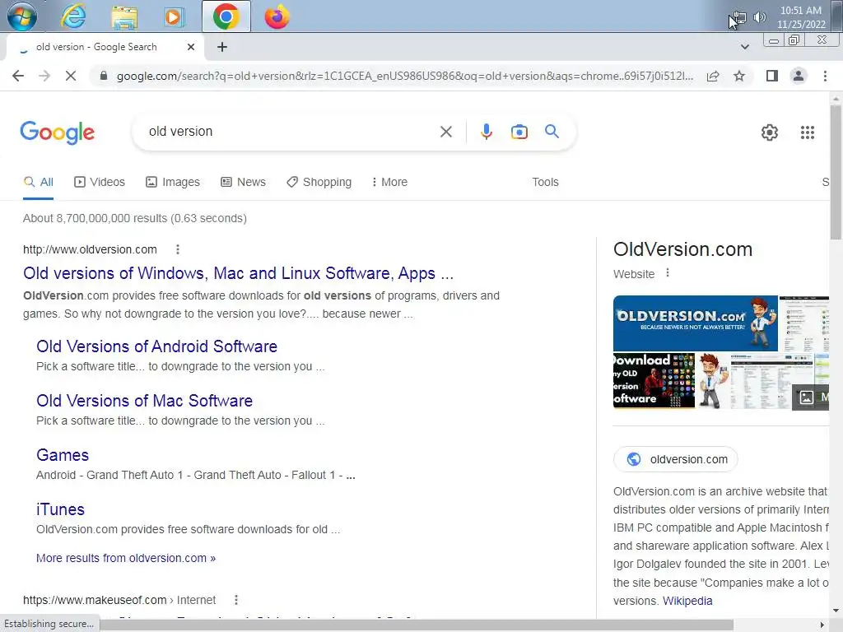This screenshot has width=843, height=632.
Task: Submit search with the magnifier icon
Action: [552, 131]
